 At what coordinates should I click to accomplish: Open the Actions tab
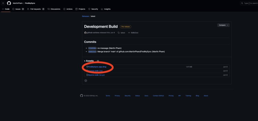click(x=68, y=9)
